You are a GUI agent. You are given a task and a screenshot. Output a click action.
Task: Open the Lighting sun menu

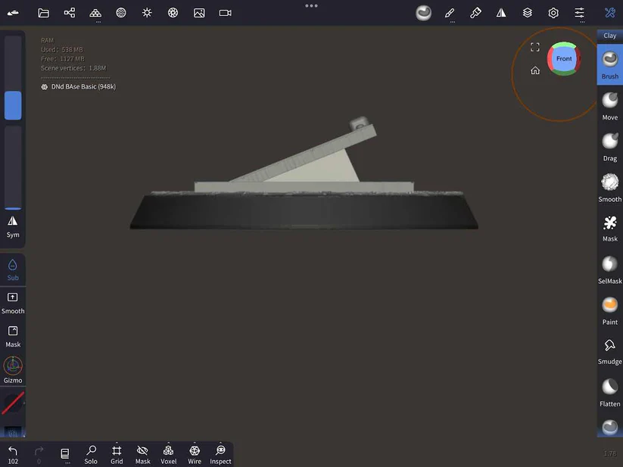pyautogui.click(x=147, y=13)
